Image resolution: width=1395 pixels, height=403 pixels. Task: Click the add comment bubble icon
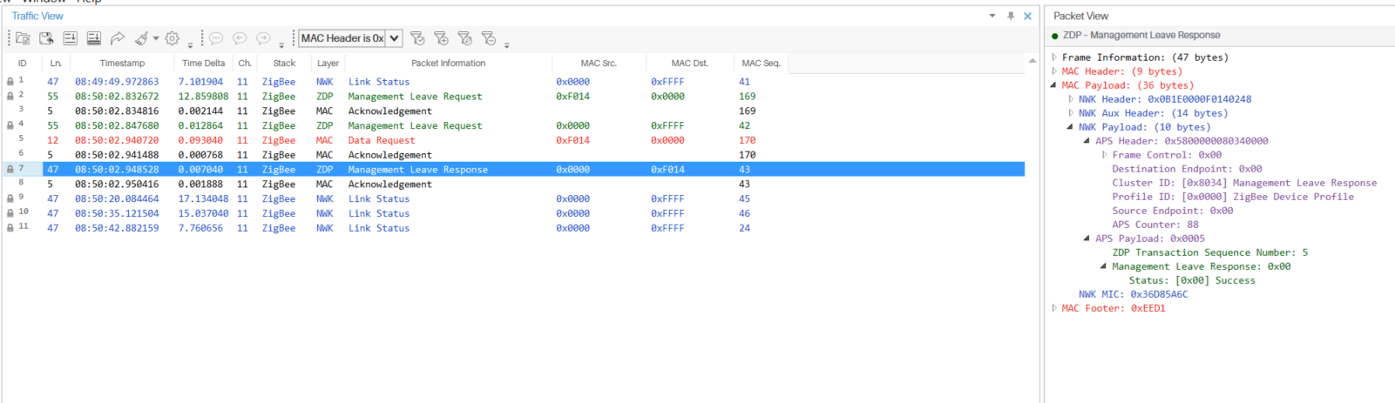click(216, 38)
